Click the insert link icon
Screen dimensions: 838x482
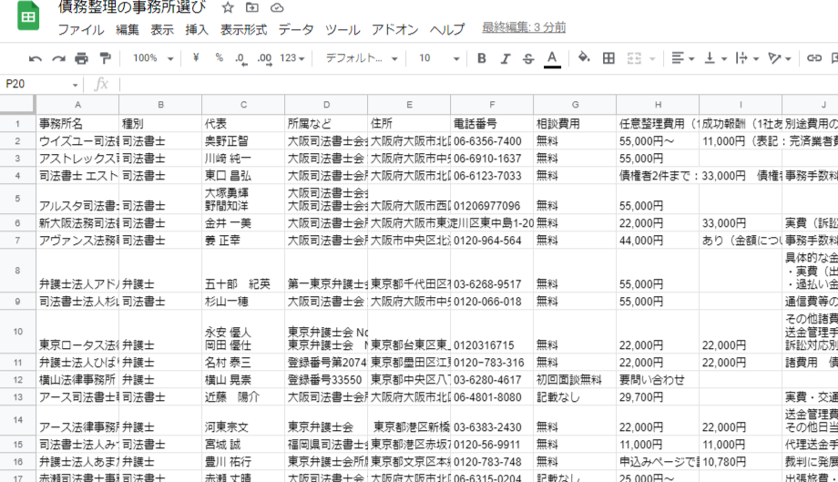pyautogui.click(x=813, y=58)
